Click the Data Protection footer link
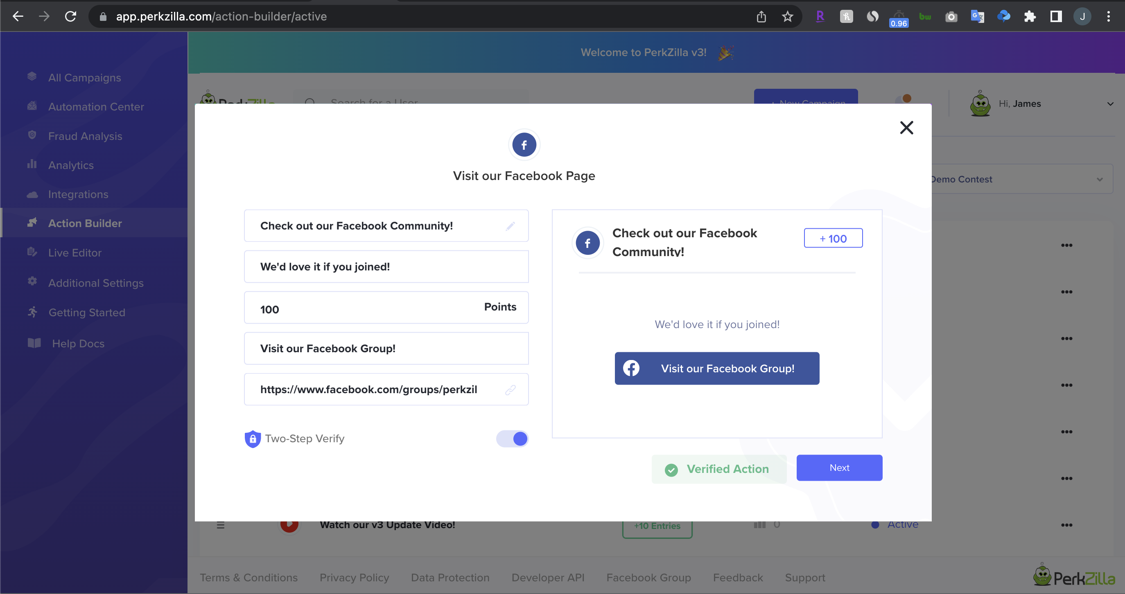 click(450, 577)
